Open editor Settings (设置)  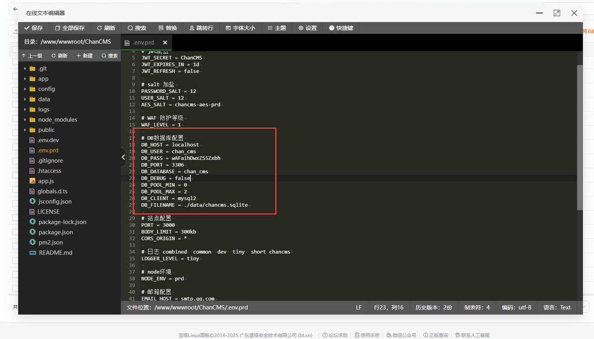point(307,28)
